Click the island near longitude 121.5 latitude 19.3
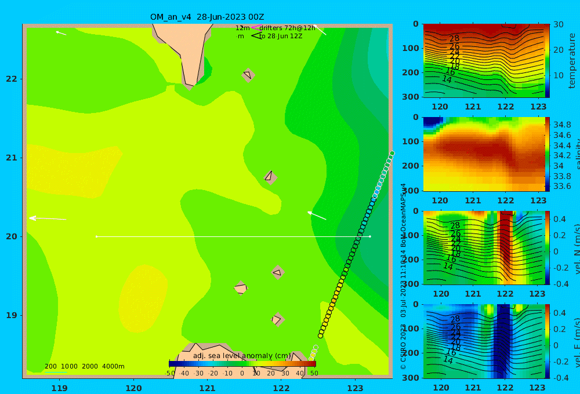This screenshot has width=580, height=394. tap(241, 289)
